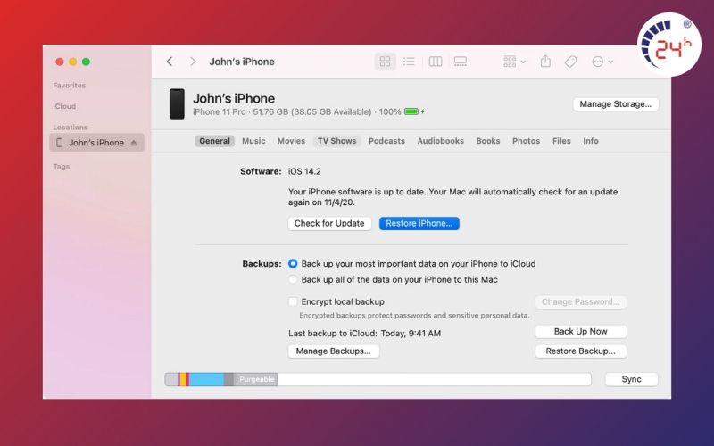714x446 pixels.
Task: Switch to column view
Action: pos(436,62)
